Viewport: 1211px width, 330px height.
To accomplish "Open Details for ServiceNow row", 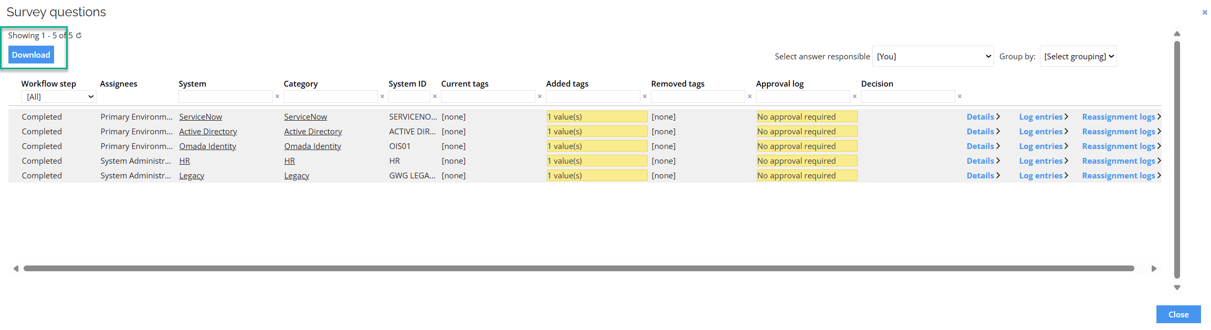I will pyautogui.click(x=983, y=116).
